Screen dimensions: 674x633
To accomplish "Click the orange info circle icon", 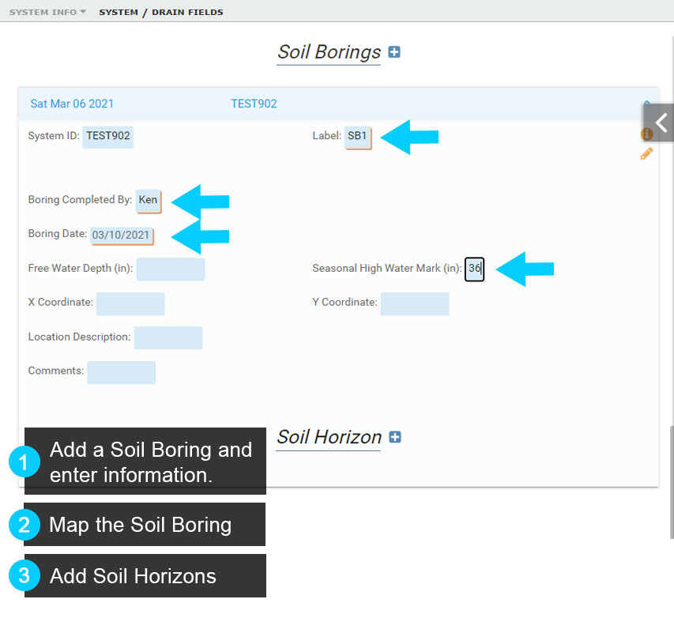I will point(646,134).
